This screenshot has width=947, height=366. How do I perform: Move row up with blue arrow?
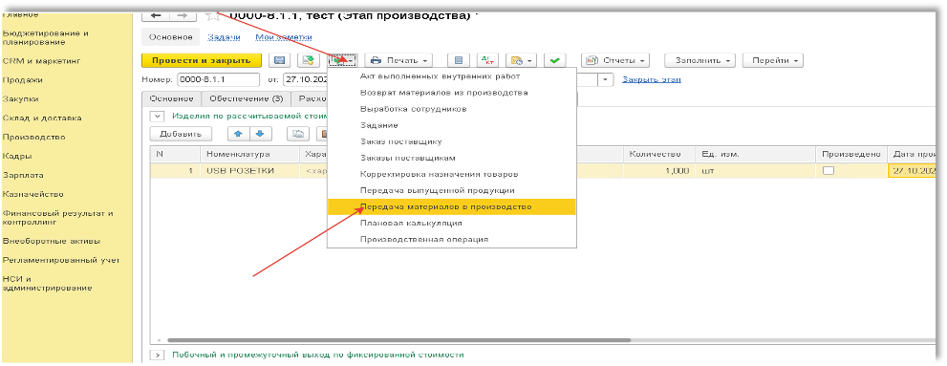pyautogui.click(x=239, y=134)
